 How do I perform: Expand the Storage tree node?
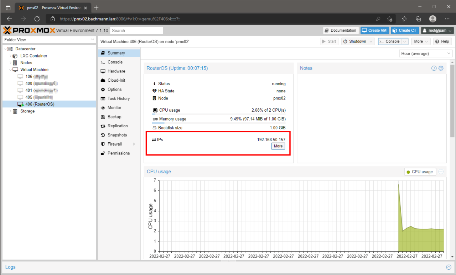point(11,111)
